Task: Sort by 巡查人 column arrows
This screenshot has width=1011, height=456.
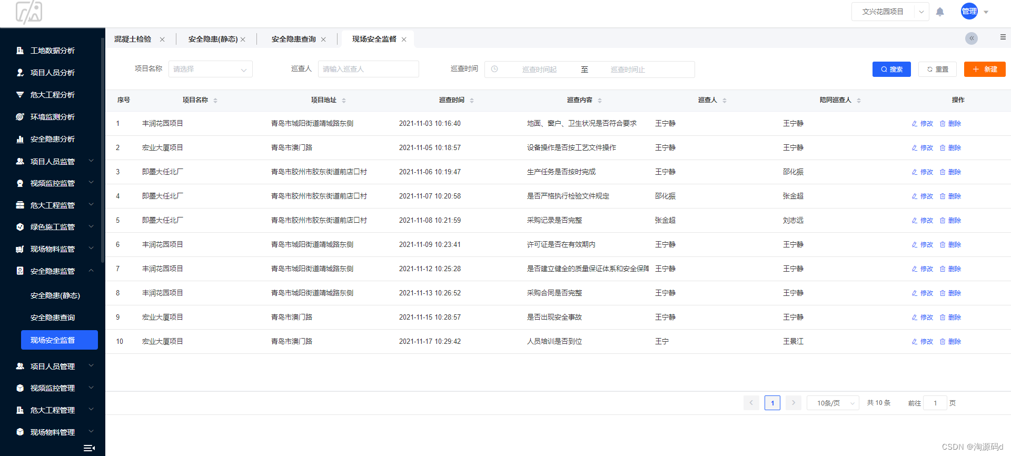Action: point(725,100)
